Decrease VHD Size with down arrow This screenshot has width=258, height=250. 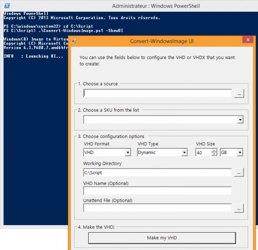(214, 154)
